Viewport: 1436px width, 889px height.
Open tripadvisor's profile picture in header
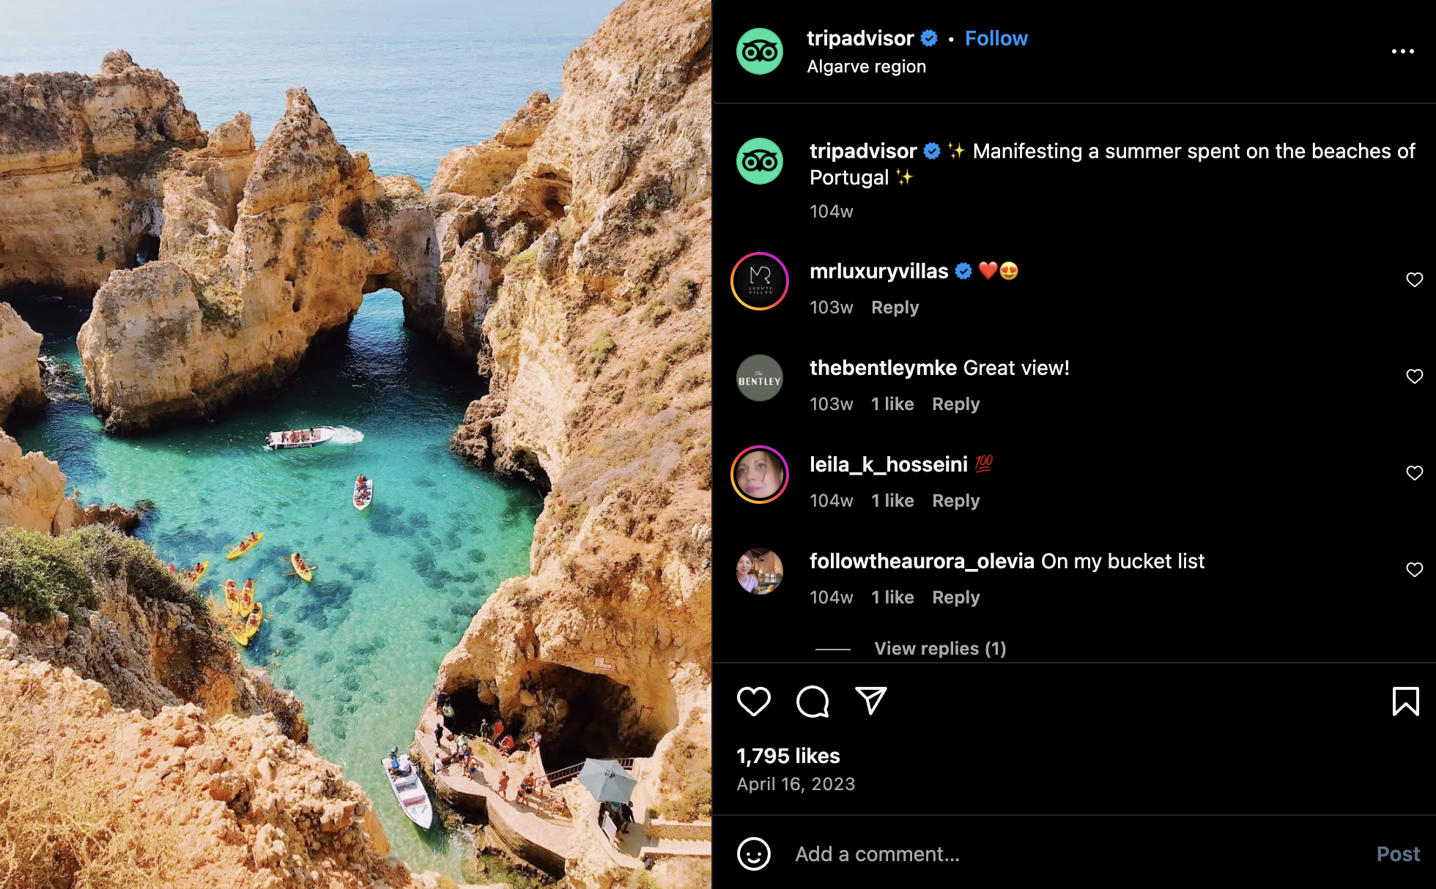(760, 51)
